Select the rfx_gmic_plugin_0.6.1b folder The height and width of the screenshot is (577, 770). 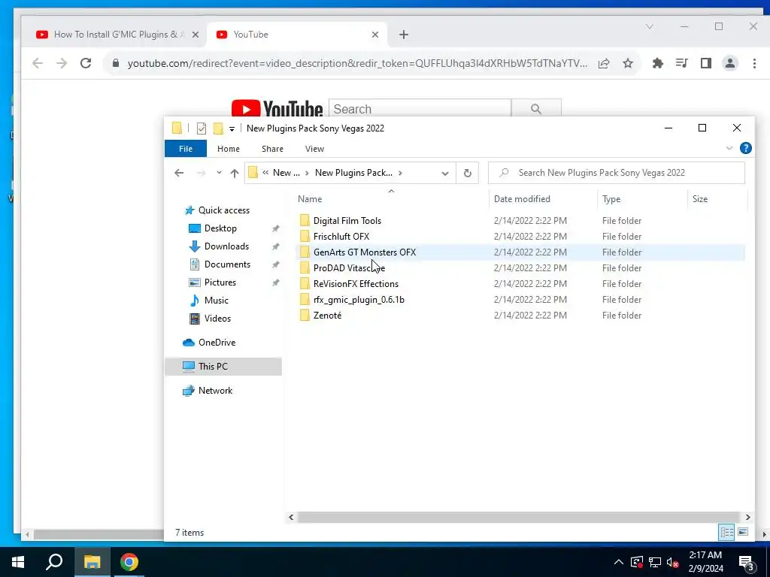tap(359, 299)
